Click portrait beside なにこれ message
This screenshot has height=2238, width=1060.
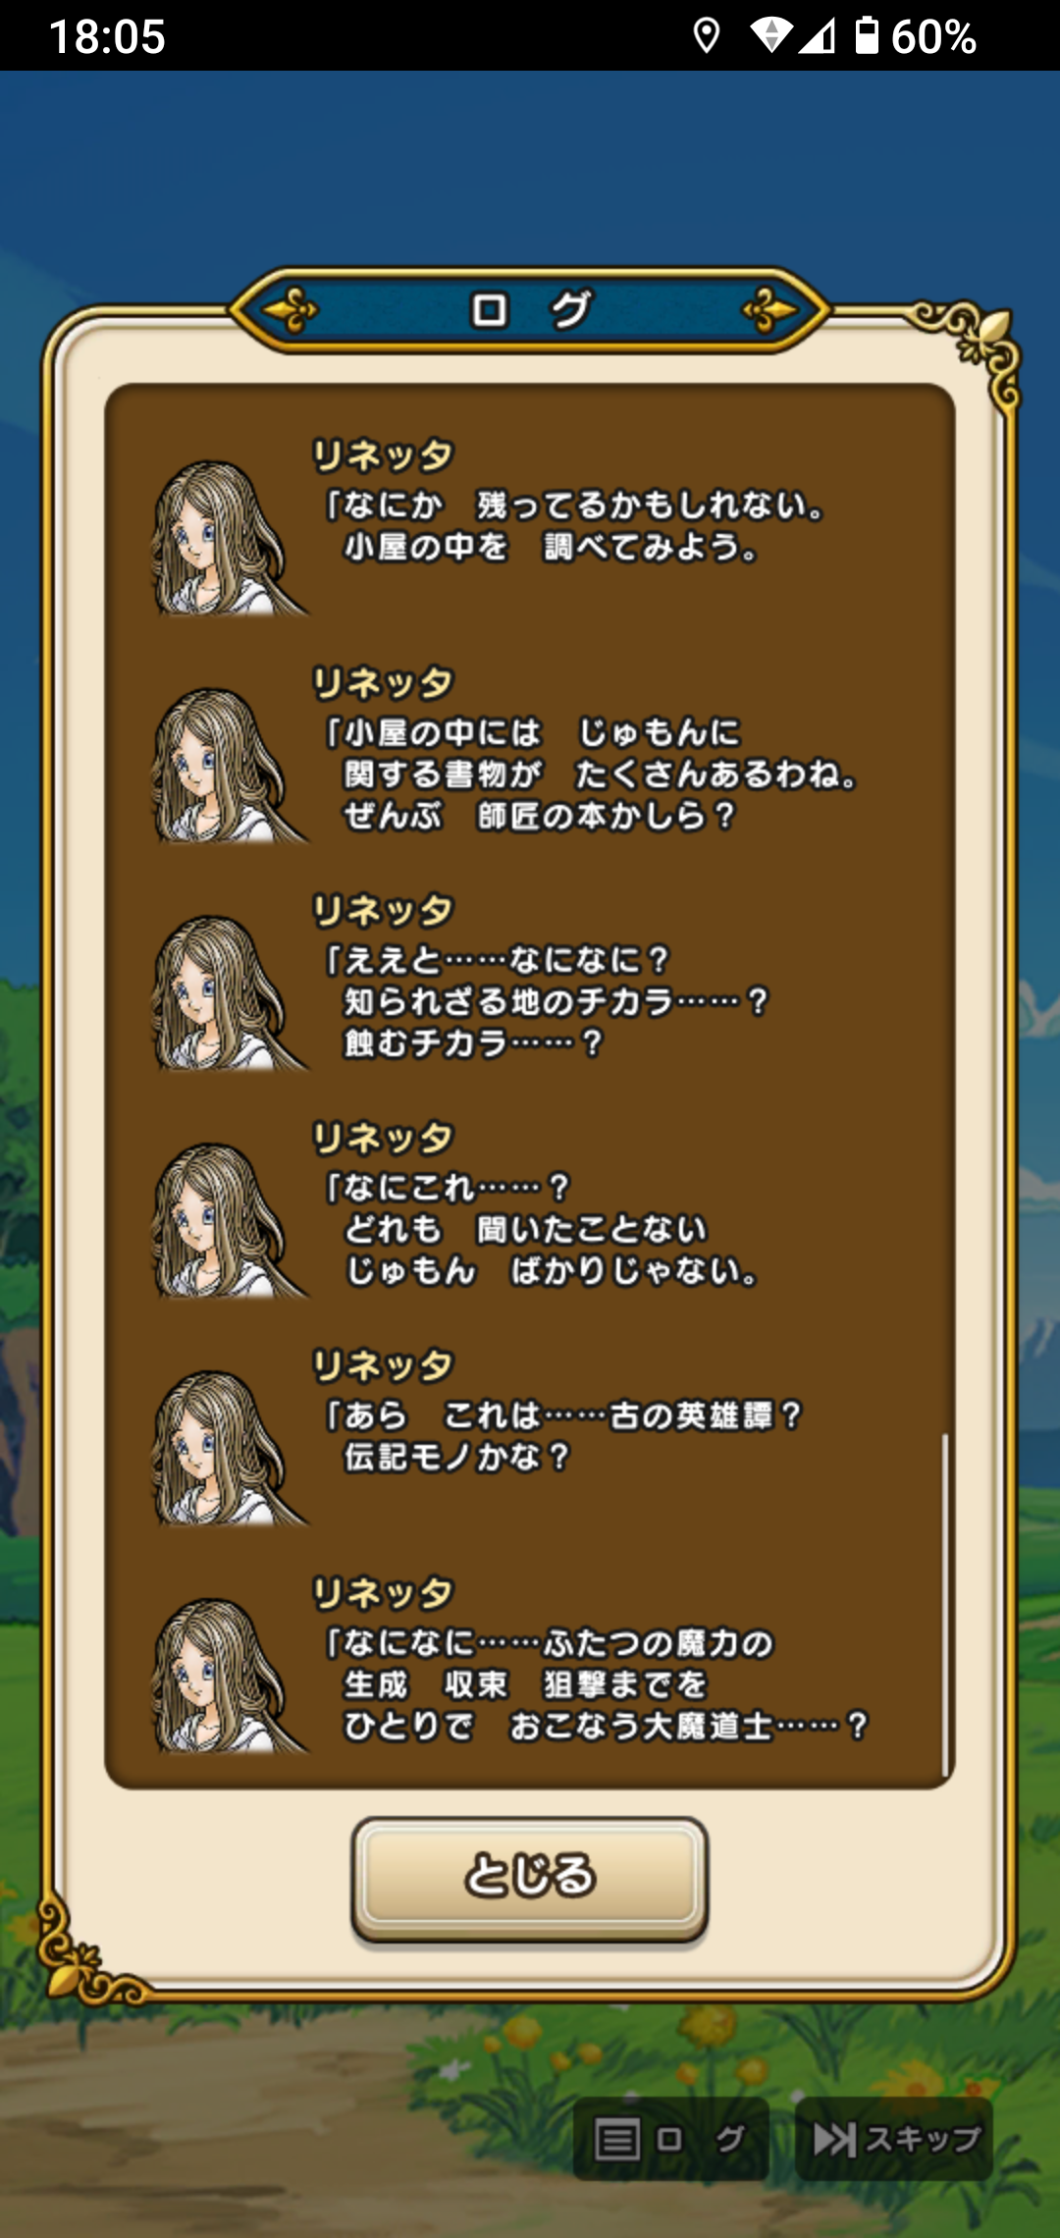pos(228,1221)
